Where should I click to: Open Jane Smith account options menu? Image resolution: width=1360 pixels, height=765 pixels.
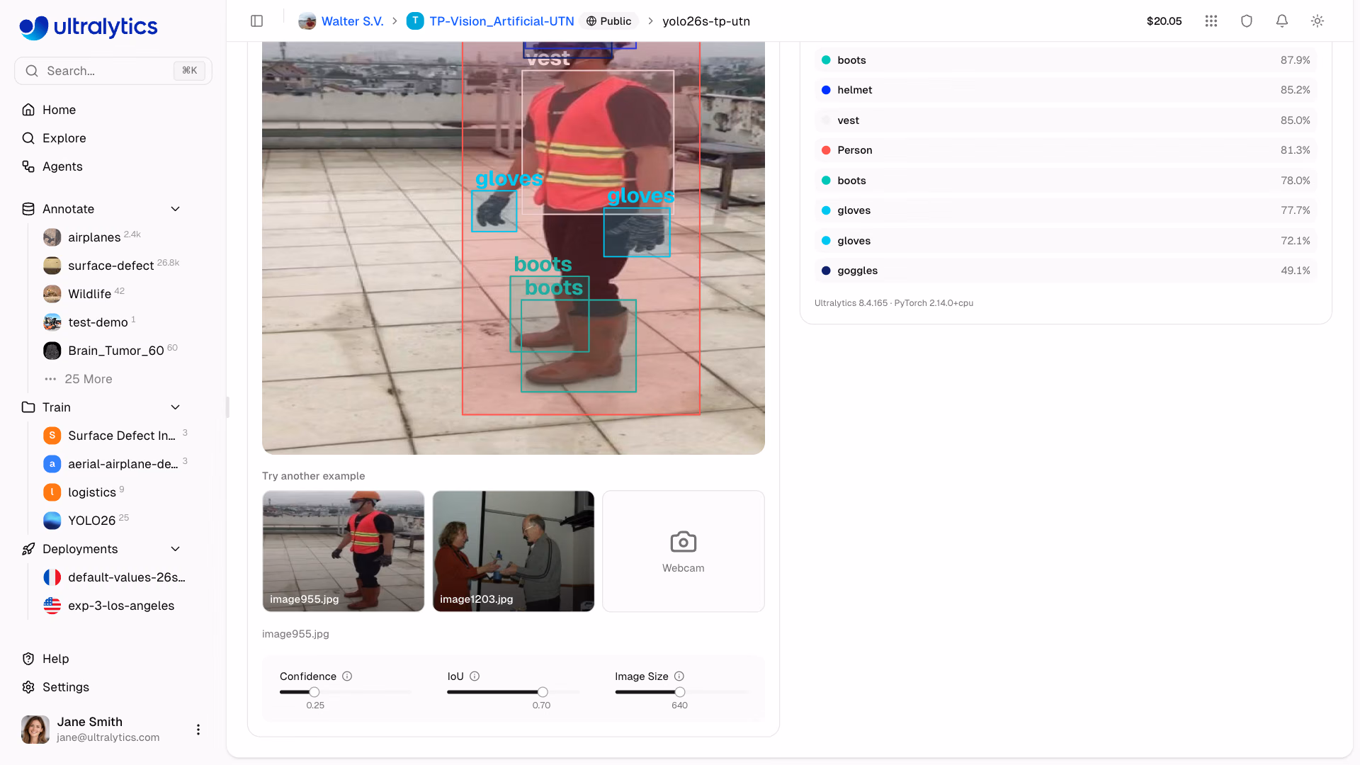point(198,730)
